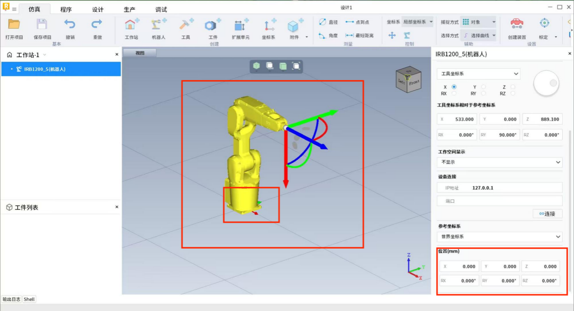Click the 扩展单元 extension unit icon
Image resolution: width=574 pixels, height=311 pixels.
coord(240,25)
